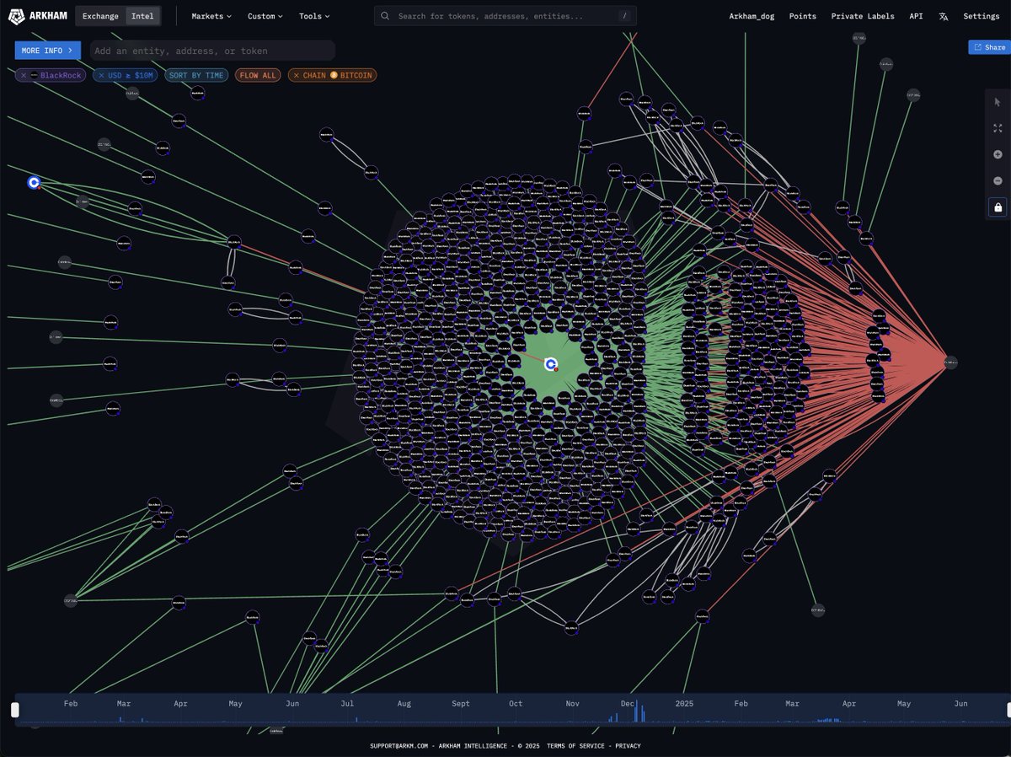Click the Jul label on timeline
This screenshot has height=757, width=1011.
click(347, 703)
